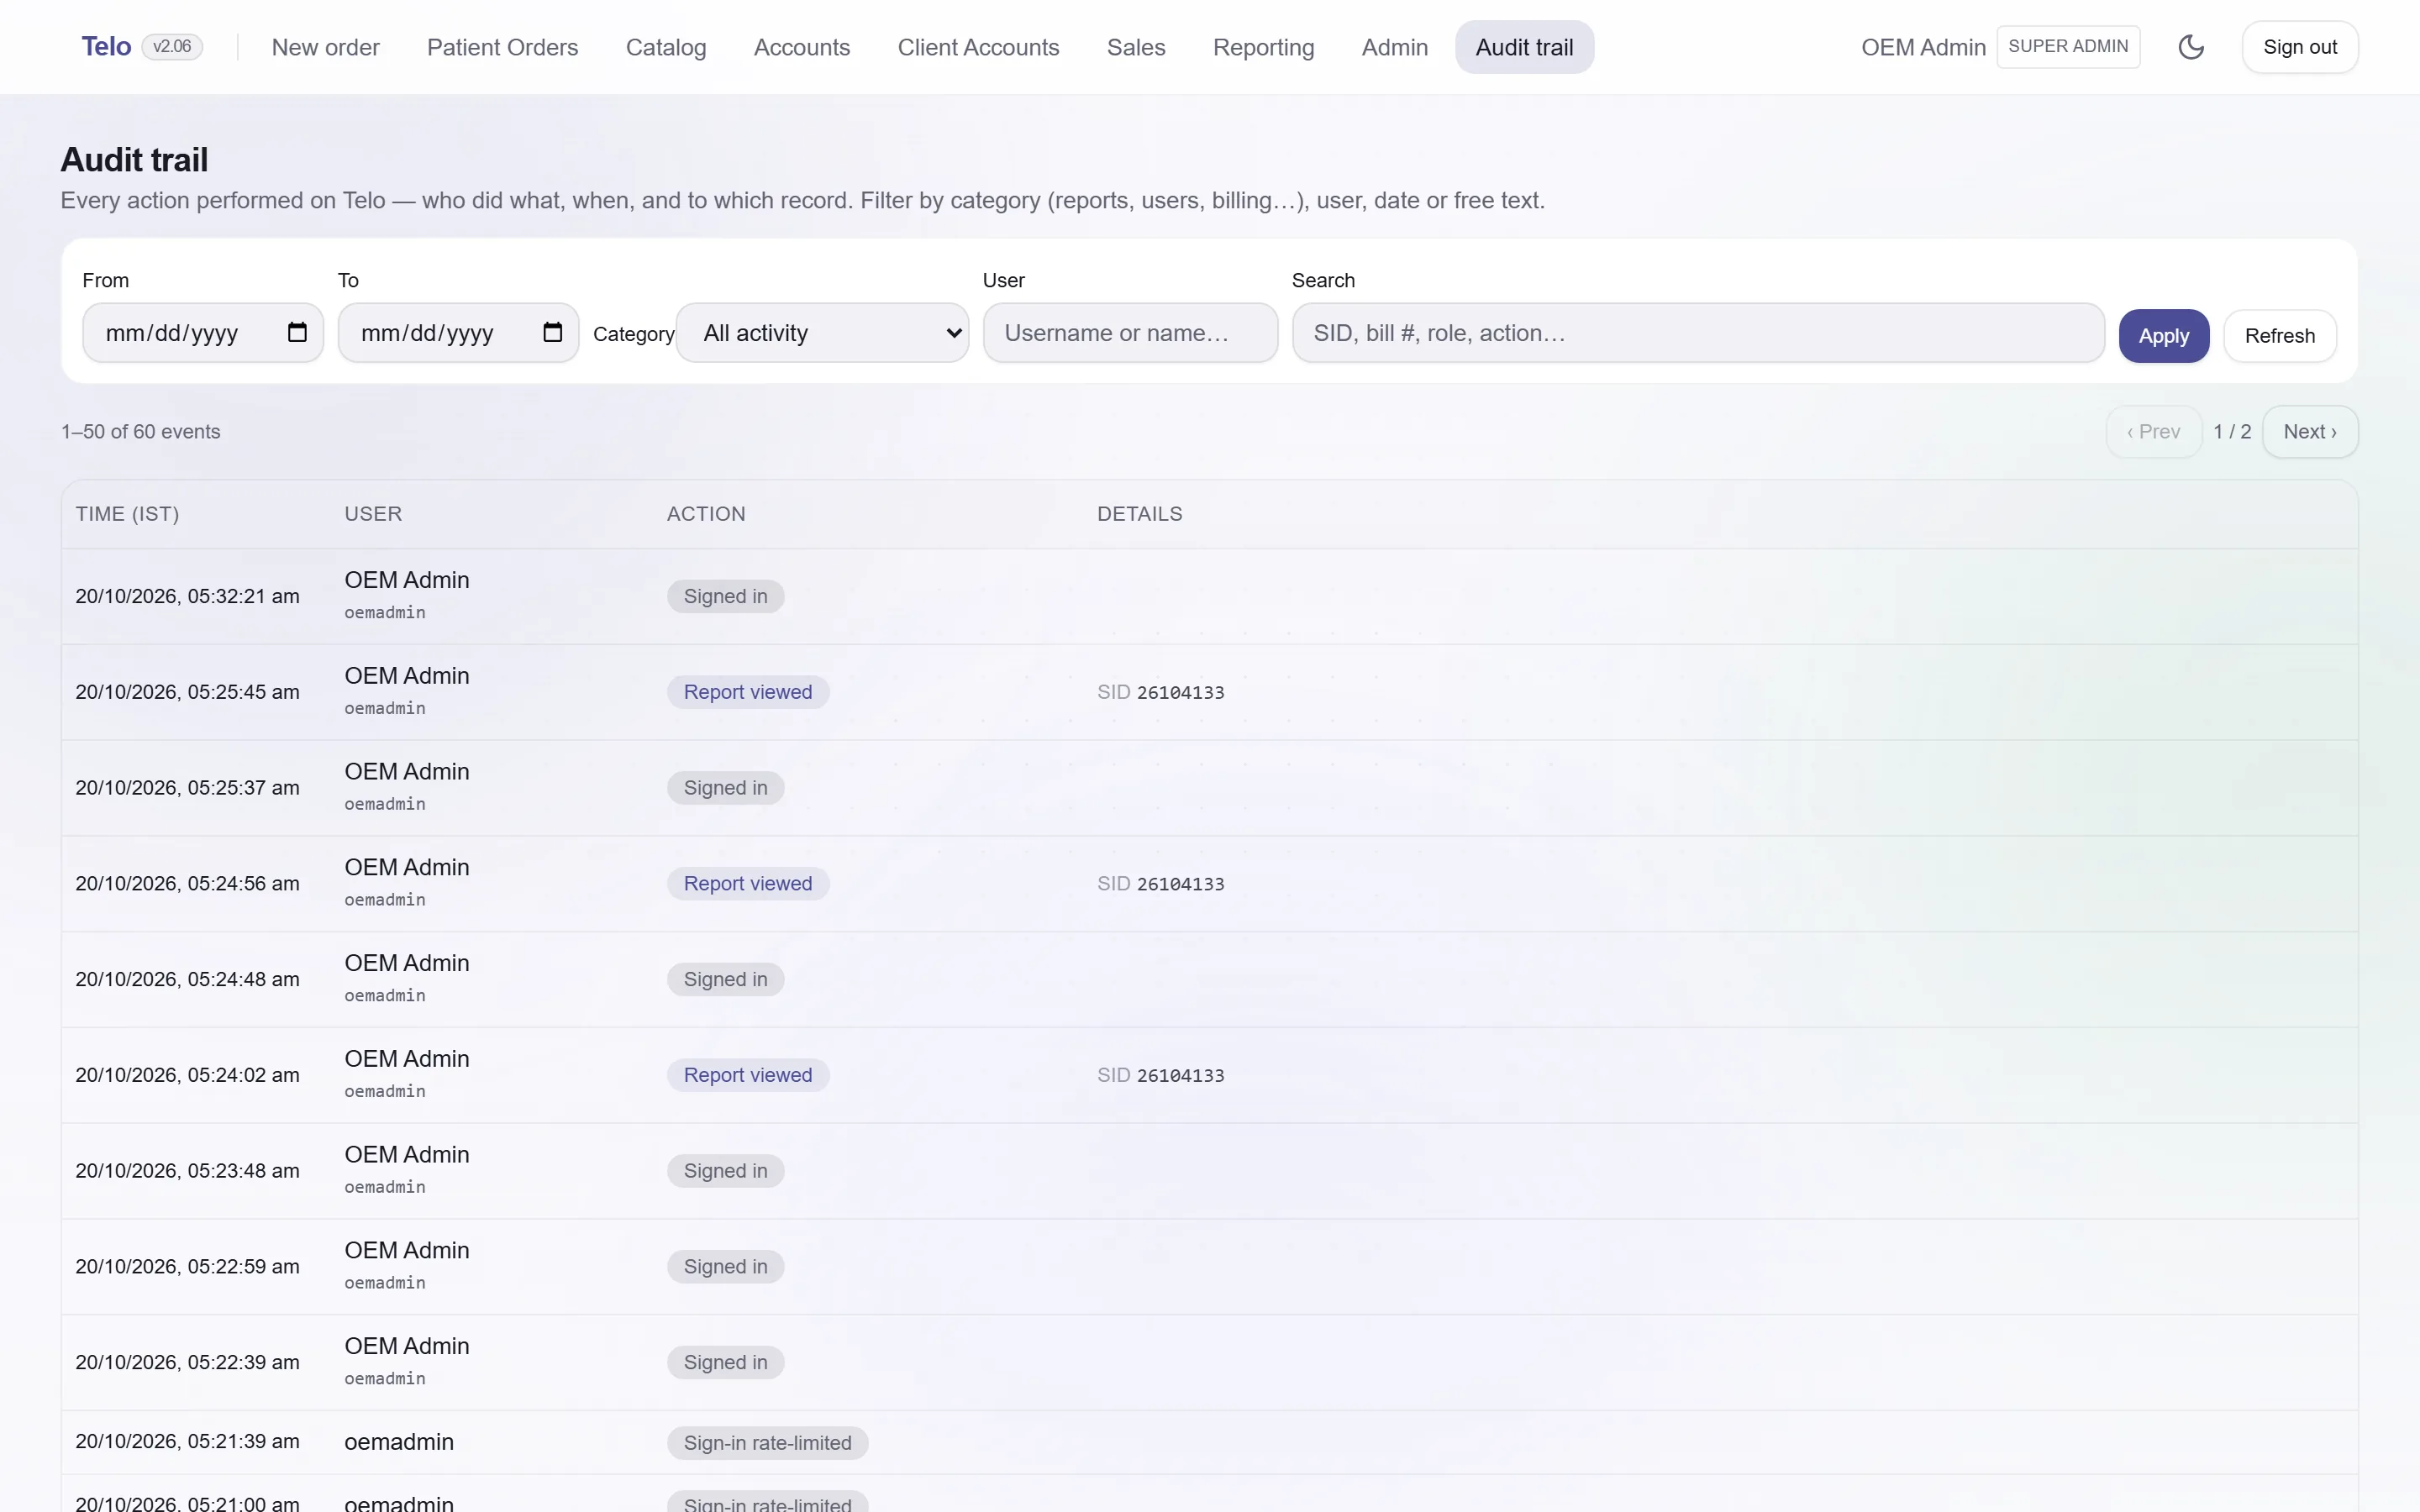Screen dimensions: 2420x1512
Task: Open New order page
Action: (x=325, y=47)
